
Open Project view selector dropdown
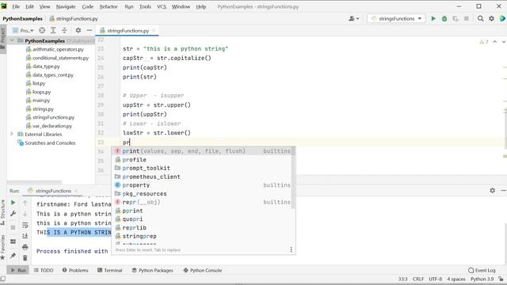pos(23,30)
